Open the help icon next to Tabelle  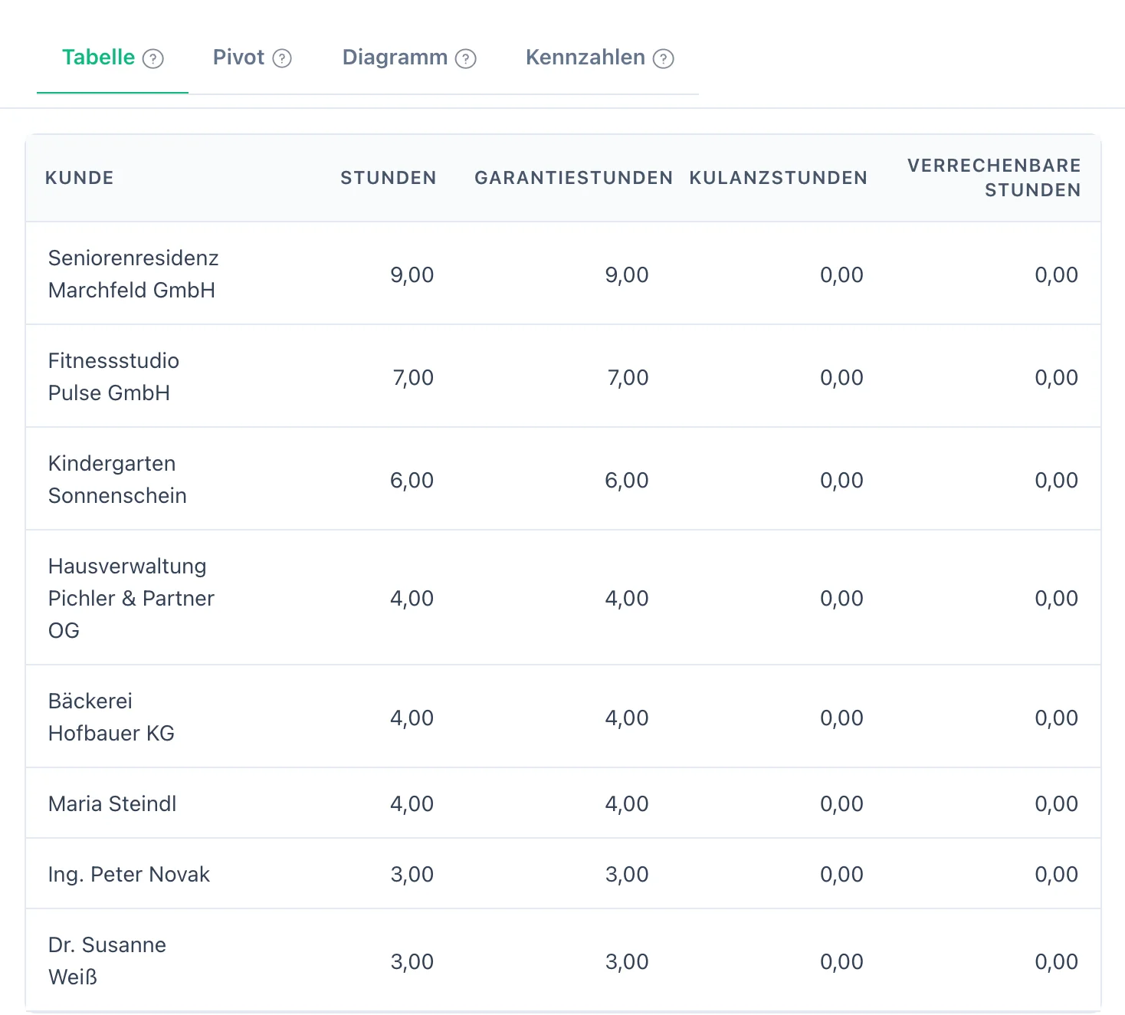pyautogui.click(x=153, y=59)
